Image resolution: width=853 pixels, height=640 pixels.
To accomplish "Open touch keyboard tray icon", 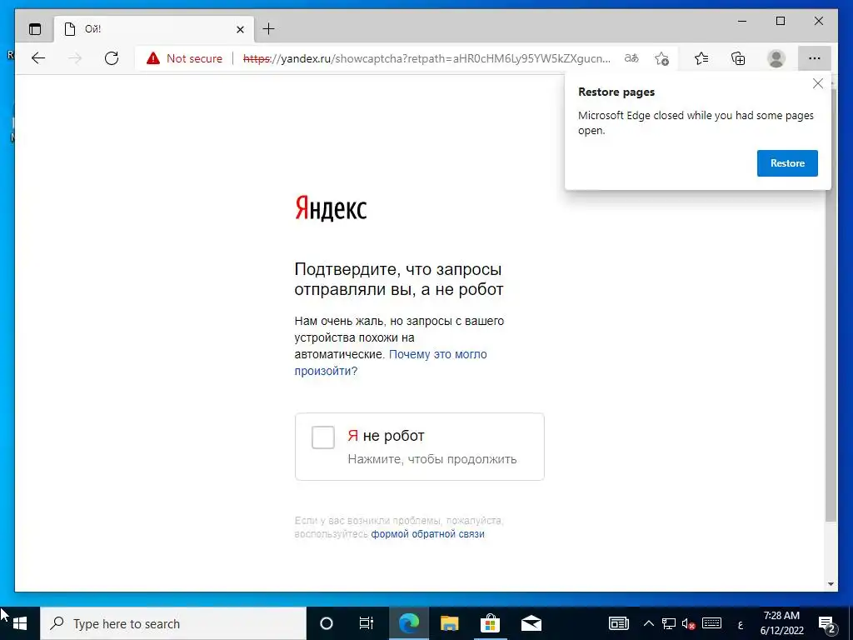I will [x=711, y=623].
